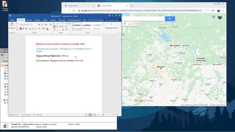Toggle center alignment in Word
The width and height of the screenshot is (235, 132).
tap(57, 26)
